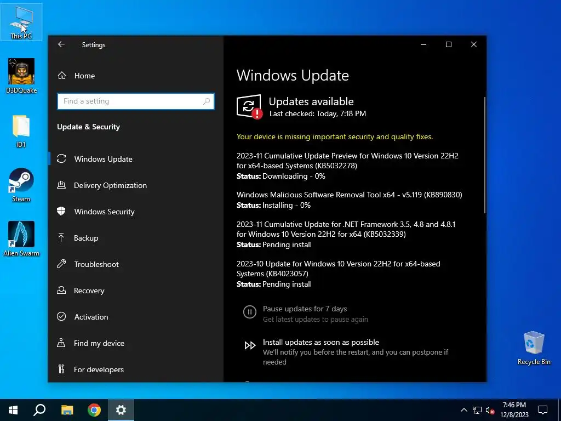Open network status tray icon
Image resolution: width=561 pixels, height=421 pixels.
pyautogui.click(x=477, y=410)
